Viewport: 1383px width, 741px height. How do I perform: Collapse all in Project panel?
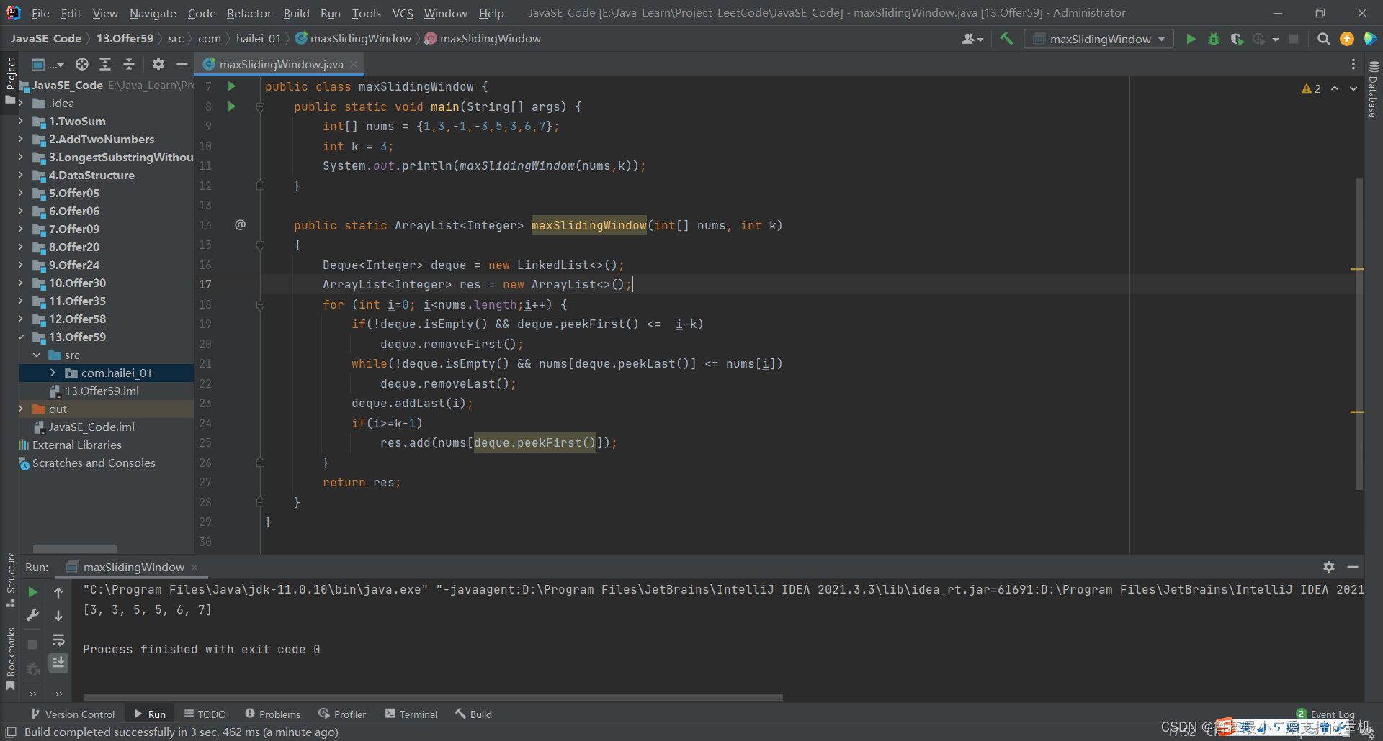[x=129, y=64]
